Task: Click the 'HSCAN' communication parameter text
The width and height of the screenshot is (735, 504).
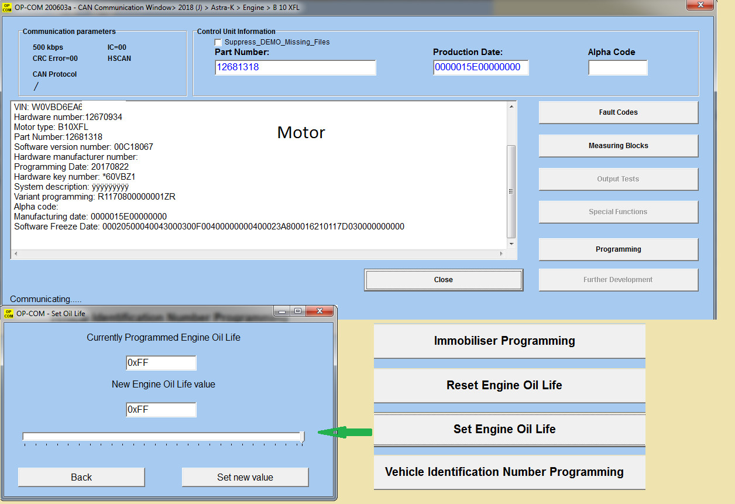Action: 119,59
